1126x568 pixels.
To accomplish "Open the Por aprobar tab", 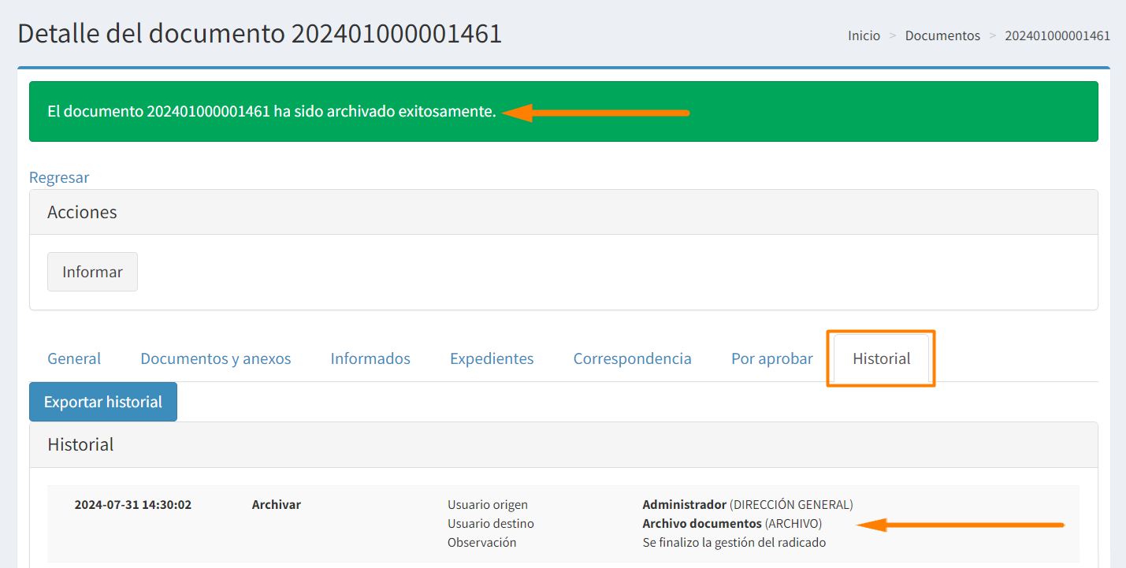I will pos(772,358).
